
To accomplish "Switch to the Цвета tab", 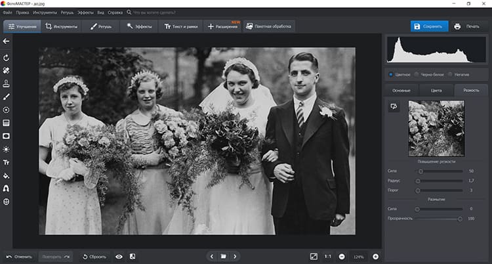I will 436,90.
